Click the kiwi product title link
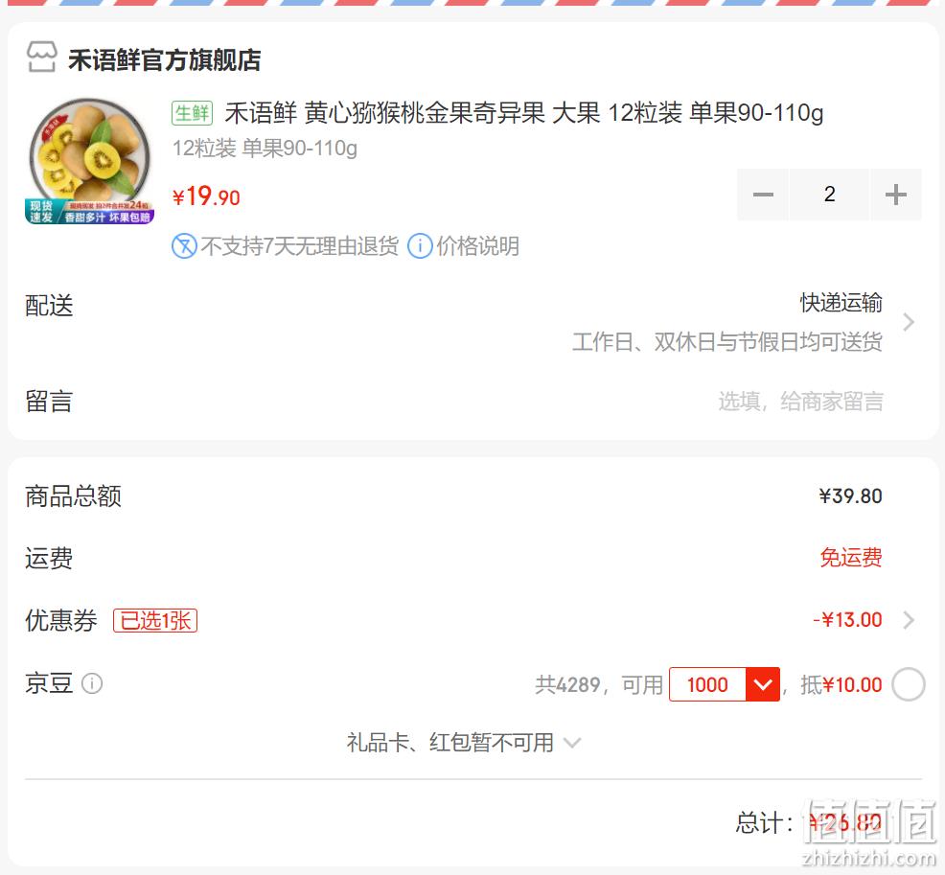945x875 pixels. tap(523, 113)
